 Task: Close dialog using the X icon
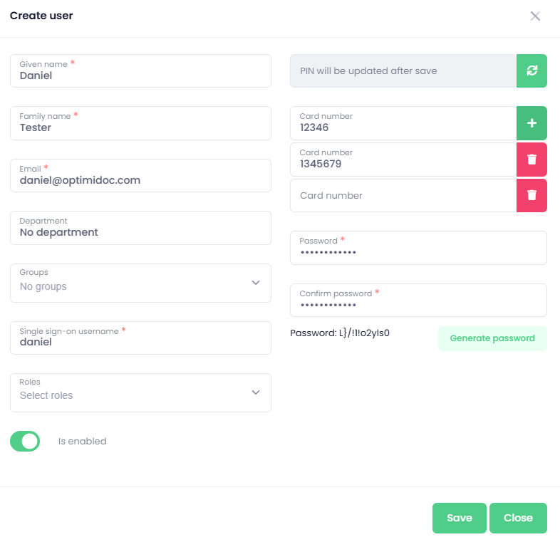point(535,16)
